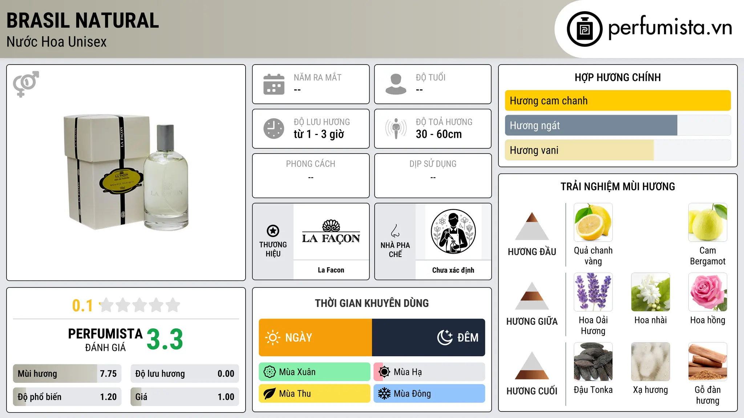Screen dimensions: 744x418
Task: Open the Hoa hồng note image
Action: [x=708, y=292]
